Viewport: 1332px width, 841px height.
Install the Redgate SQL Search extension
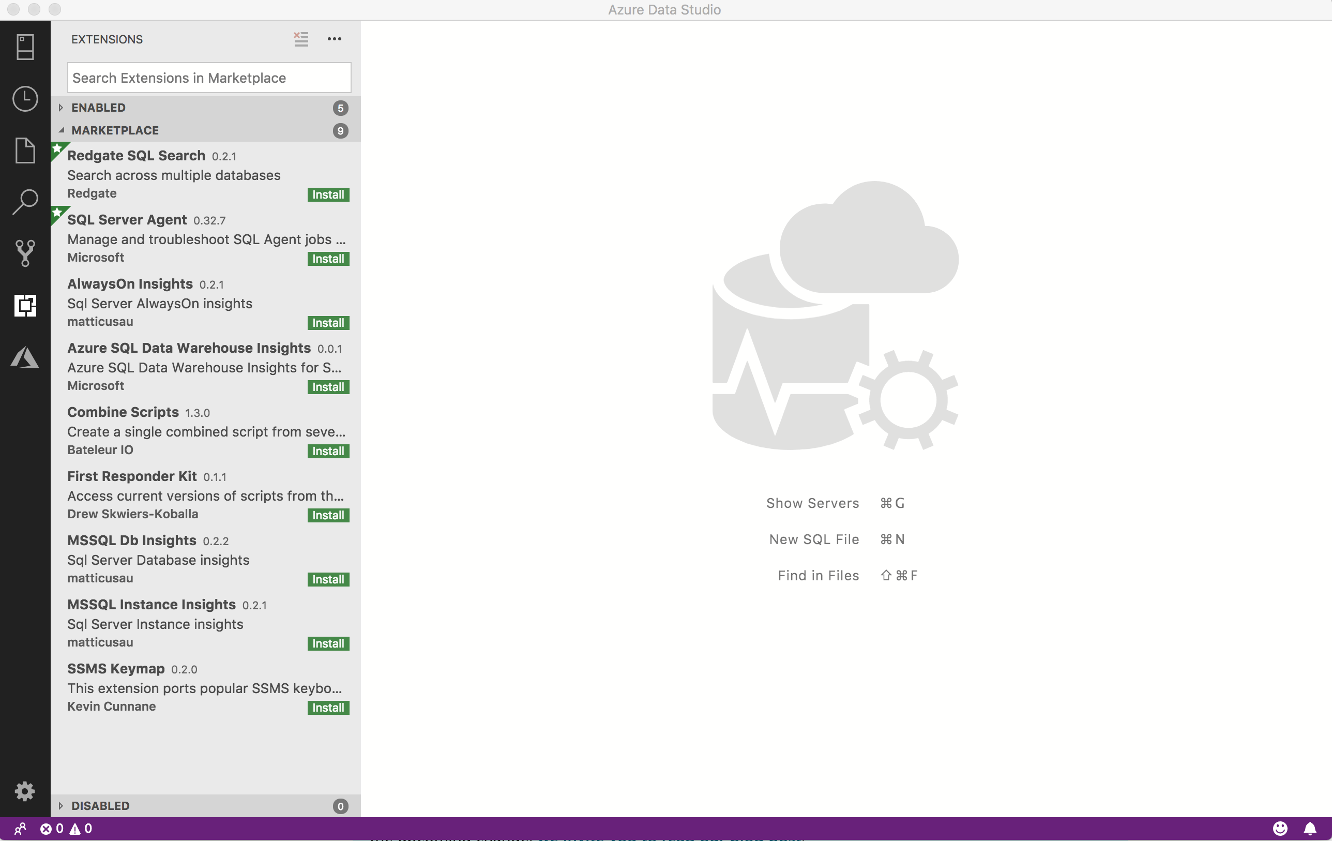(327, 194)
